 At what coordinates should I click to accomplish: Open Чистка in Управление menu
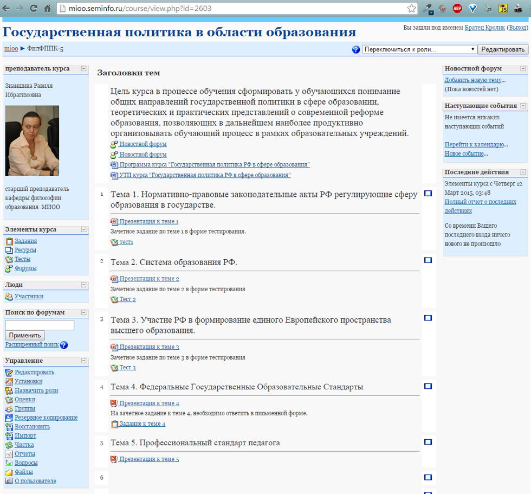[24, 445]
